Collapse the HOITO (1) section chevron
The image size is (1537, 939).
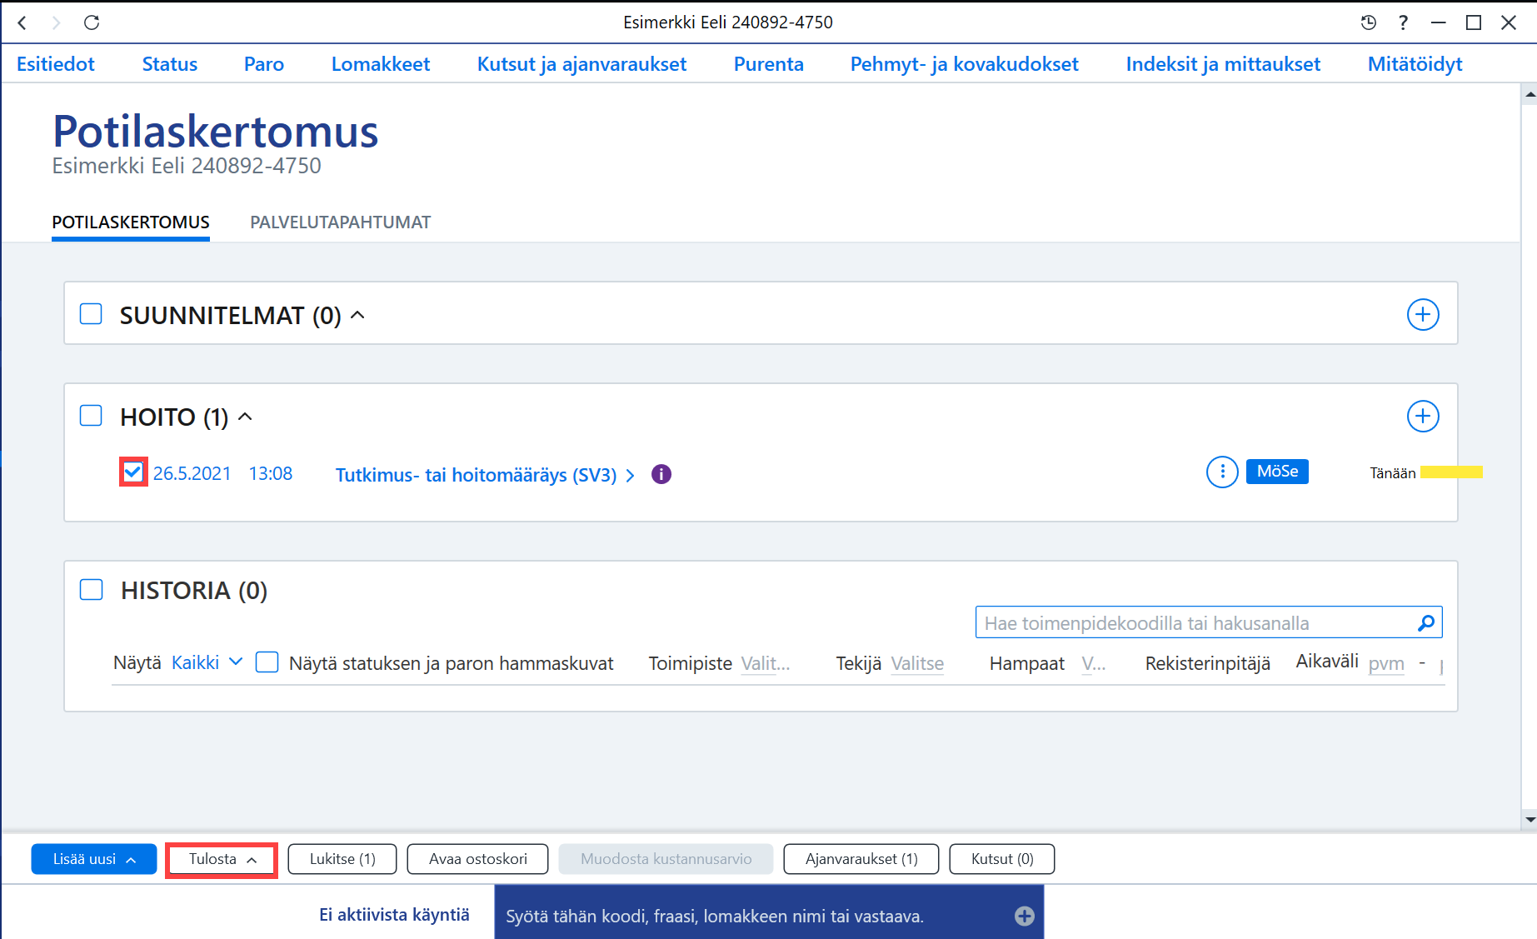[x=245, y=417]
